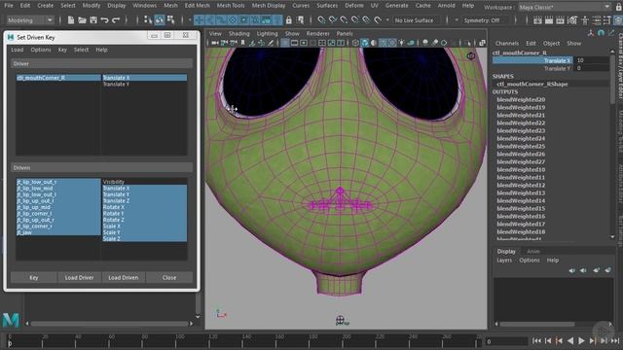Select driven attribute Visibility

[145, 182]
